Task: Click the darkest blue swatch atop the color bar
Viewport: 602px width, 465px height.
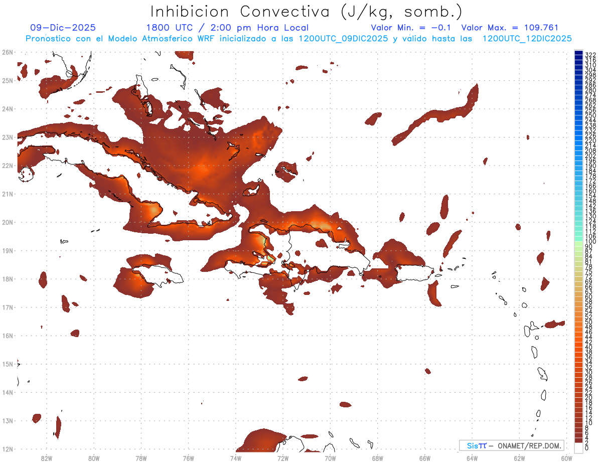Action: click(579, 53)
